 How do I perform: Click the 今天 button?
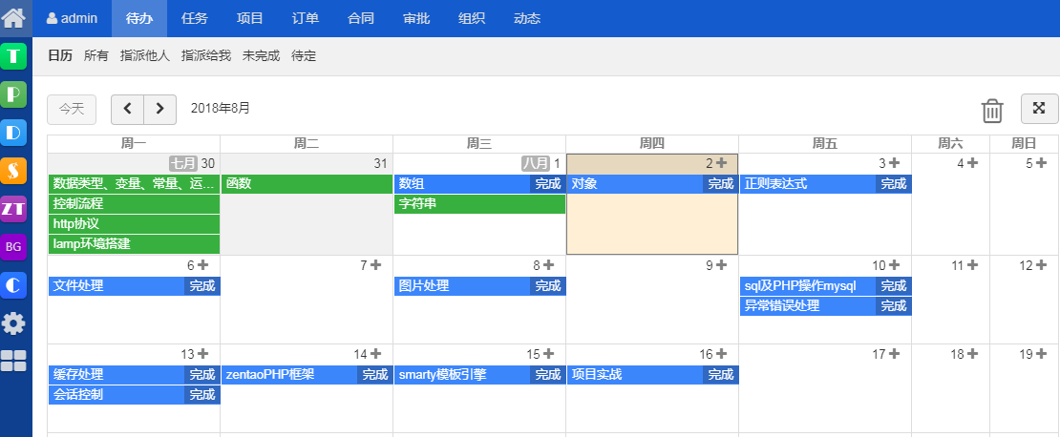pyautogui.click(x=72, y=109)
